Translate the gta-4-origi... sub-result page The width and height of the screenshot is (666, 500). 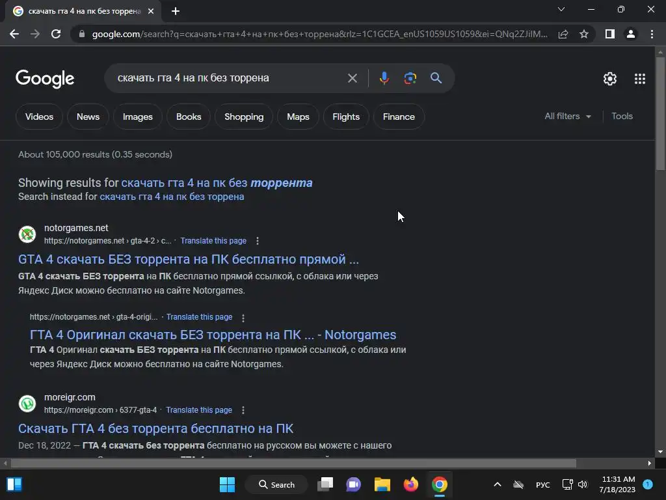199,317
